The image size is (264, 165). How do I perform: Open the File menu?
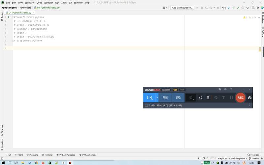[x=8, y=3]
